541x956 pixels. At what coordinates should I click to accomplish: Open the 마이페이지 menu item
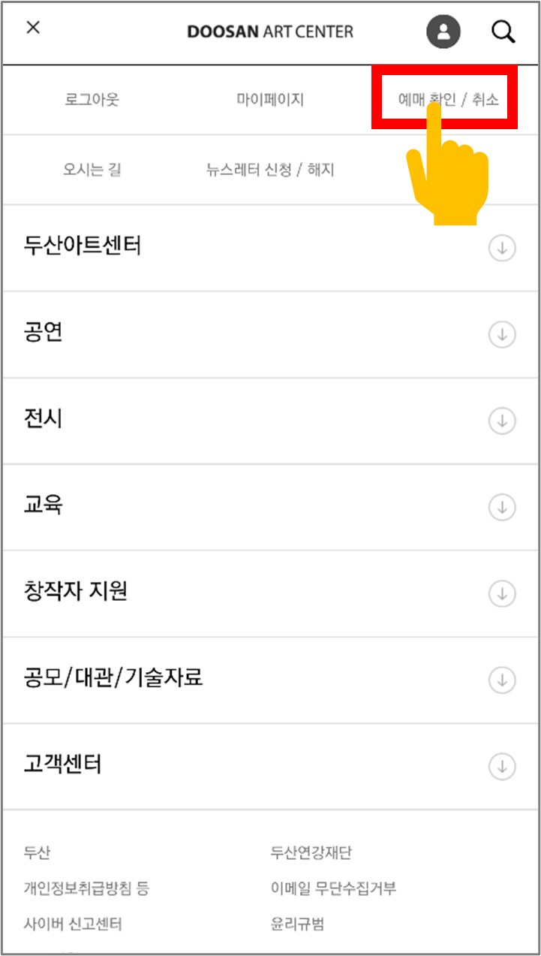coord(270,99)
